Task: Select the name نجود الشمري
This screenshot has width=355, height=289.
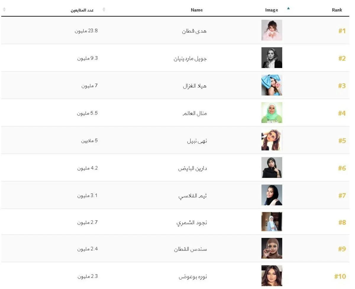Action: [x=192, y=223]
